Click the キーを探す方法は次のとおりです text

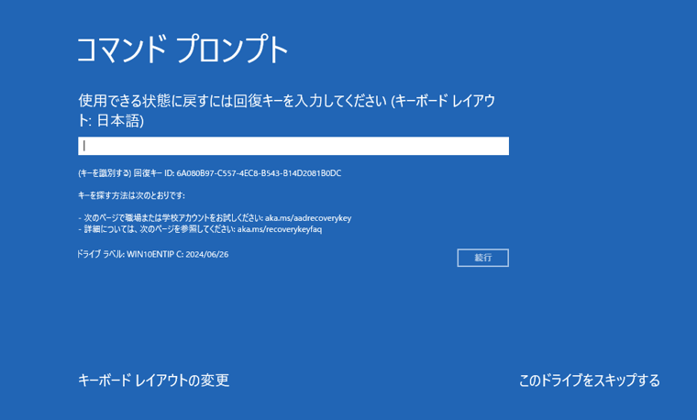(131, 195)
